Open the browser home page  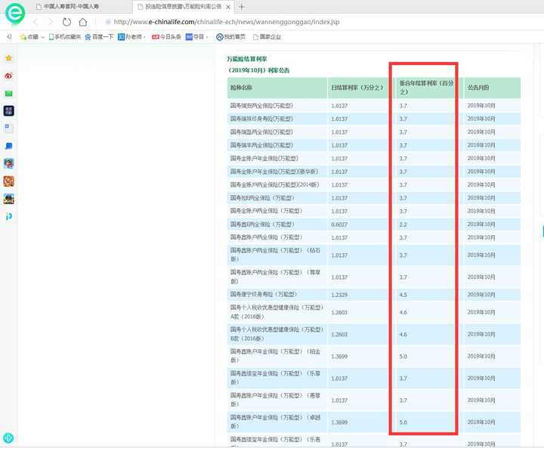coord(83,22)
